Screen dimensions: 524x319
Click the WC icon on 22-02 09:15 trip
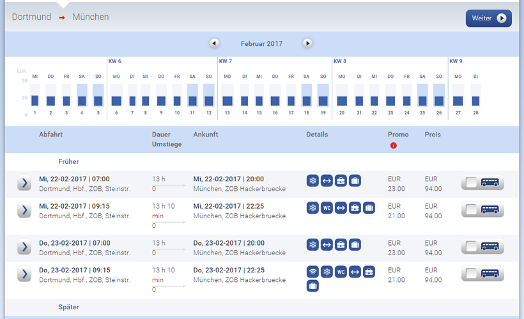pos(327,208)
